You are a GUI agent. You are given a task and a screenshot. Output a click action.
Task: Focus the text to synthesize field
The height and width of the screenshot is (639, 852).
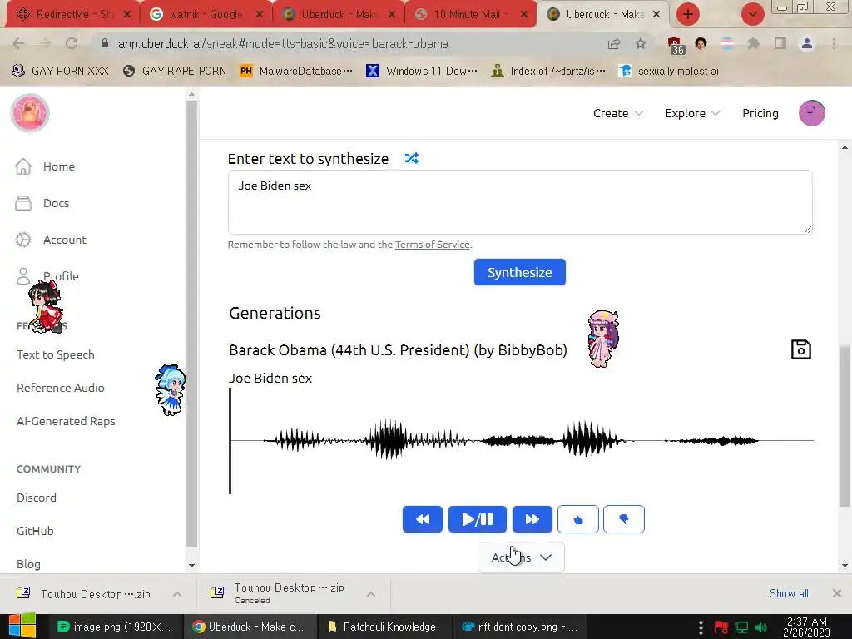[x=519, y=202]
